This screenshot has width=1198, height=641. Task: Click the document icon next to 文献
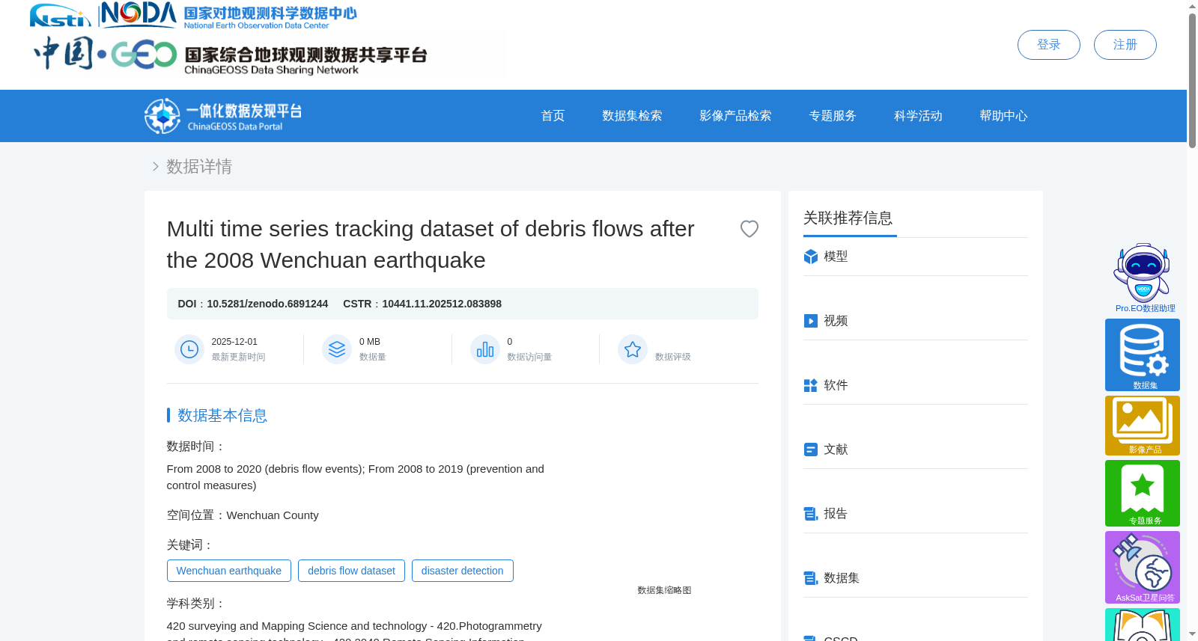coord(810,450)
